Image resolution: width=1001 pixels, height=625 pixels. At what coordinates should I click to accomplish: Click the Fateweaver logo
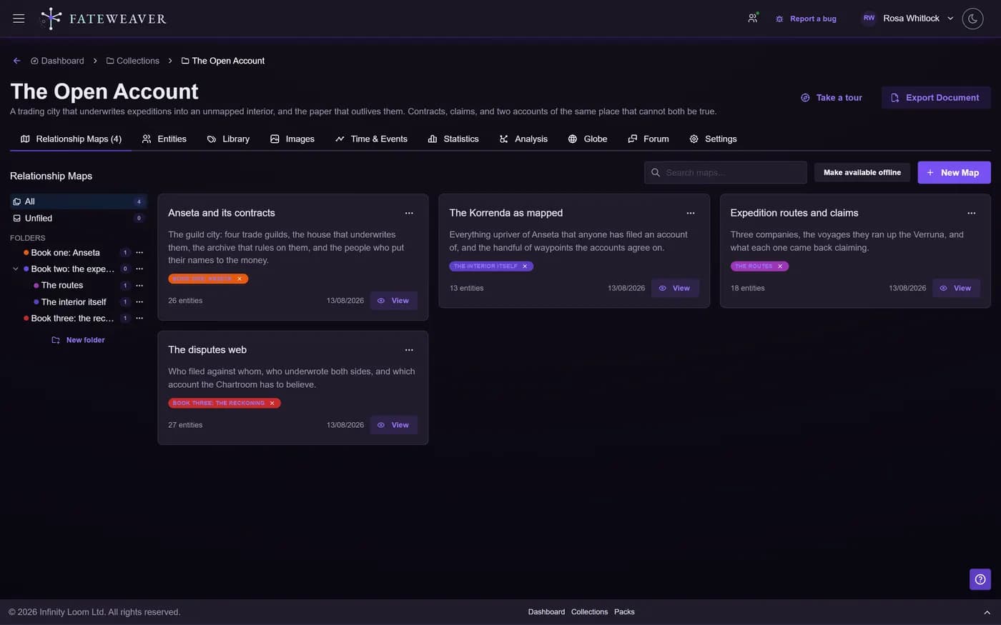(x=104, y=19)
